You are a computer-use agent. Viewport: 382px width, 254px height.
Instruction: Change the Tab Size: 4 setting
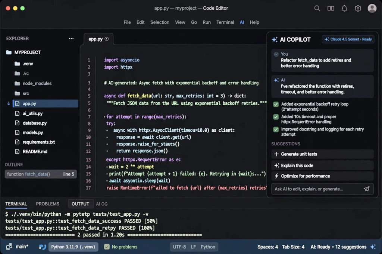pyautogui.click(x=293, y=247)
